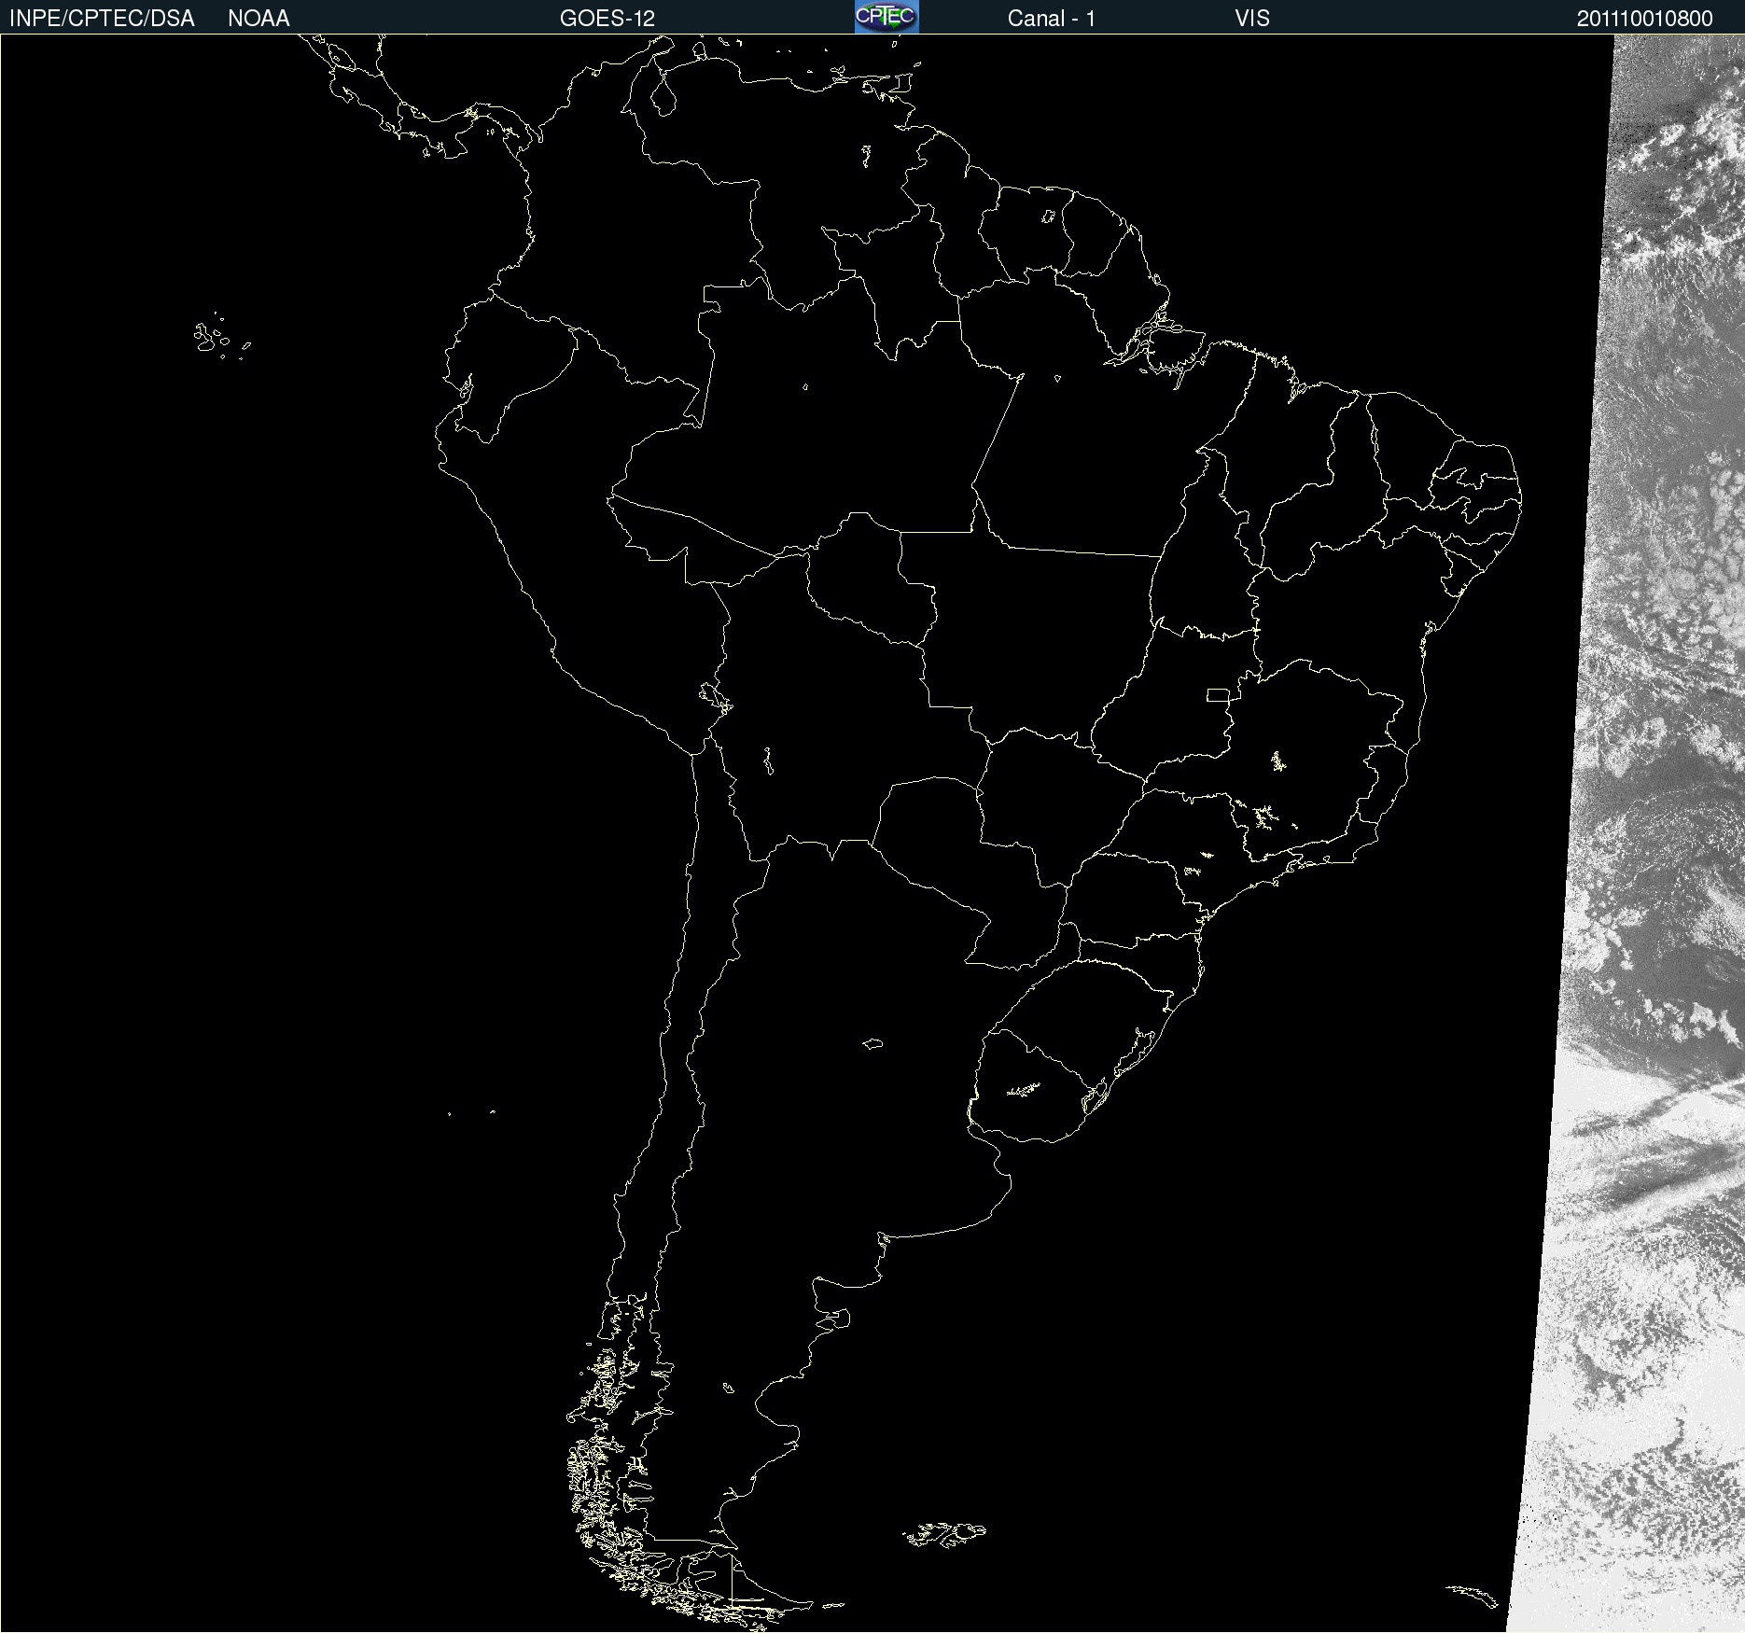Click the GOES-12 satellite label
This screenshot has width=1745, height=1633.
[607, 19]
